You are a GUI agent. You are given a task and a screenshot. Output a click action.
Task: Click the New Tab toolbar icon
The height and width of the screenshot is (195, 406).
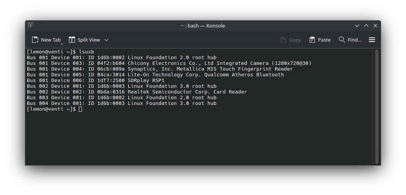pos(35,40)
